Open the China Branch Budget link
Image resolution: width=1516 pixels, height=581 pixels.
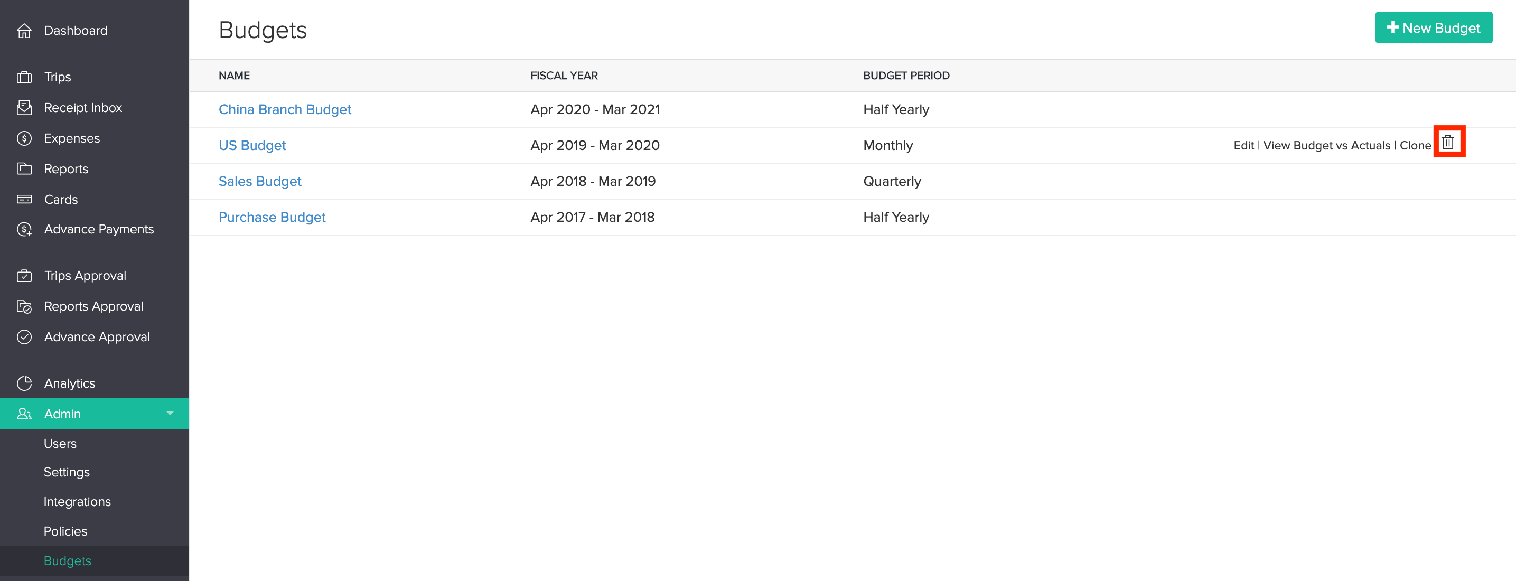click(285, 109)
